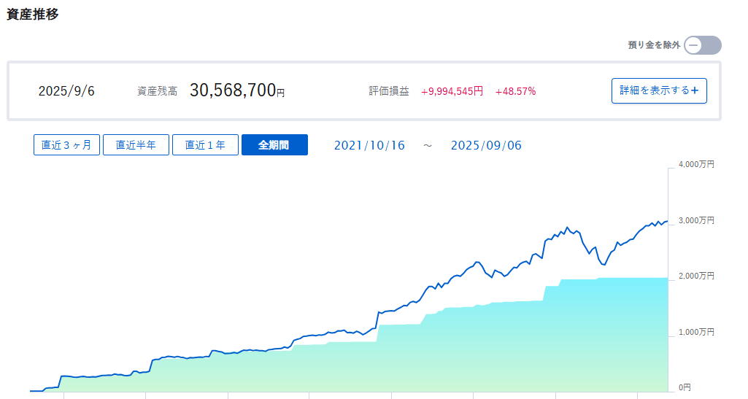Click the 3,000万円 axis label
Viewport: 748px width, 399px height.
[696, 220]
